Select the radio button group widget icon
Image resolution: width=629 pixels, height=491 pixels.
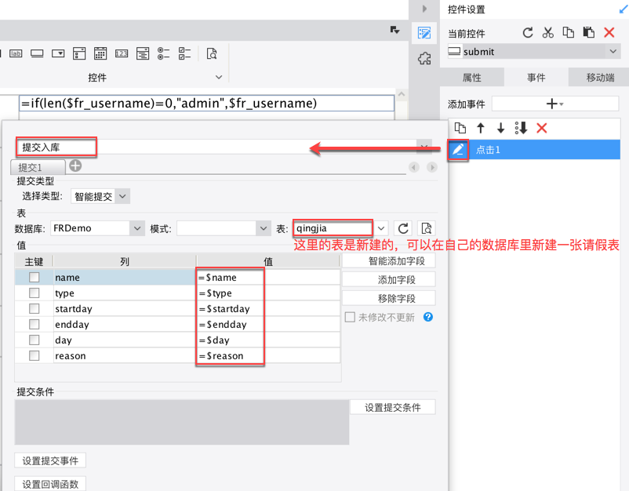click(163, 53)
